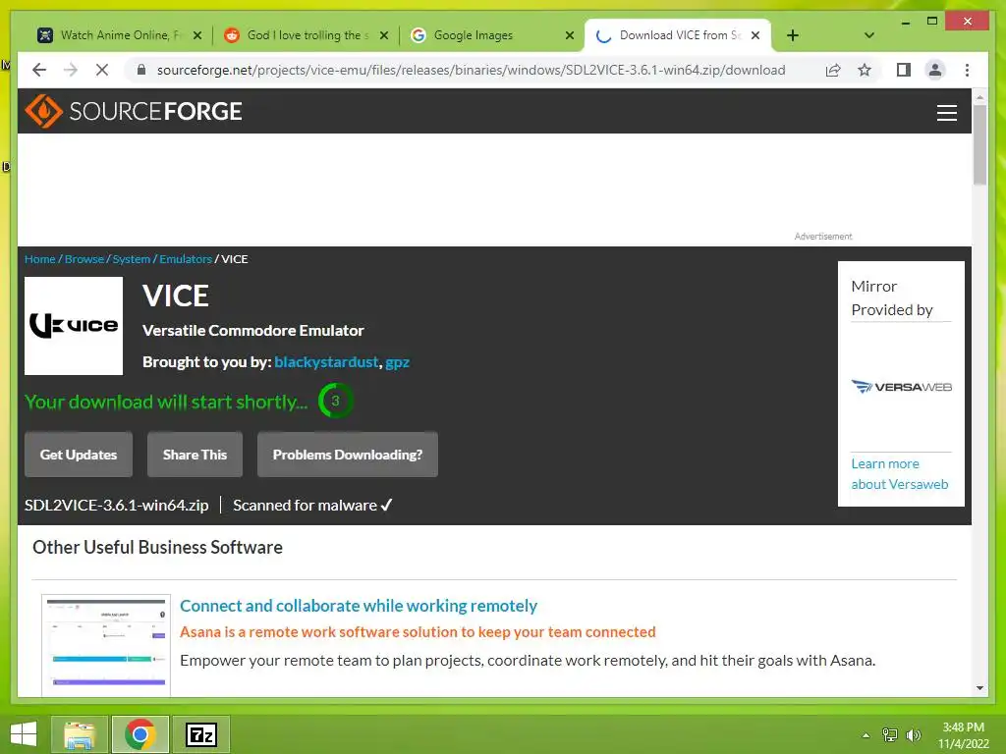Click the page scrollbar up arrow
Screen dimensions: 1006x754
click(x=979, y=97)
